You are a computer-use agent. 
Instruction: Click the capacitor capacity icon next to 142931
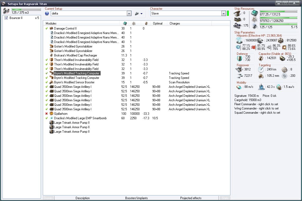[x=261, y=58]
